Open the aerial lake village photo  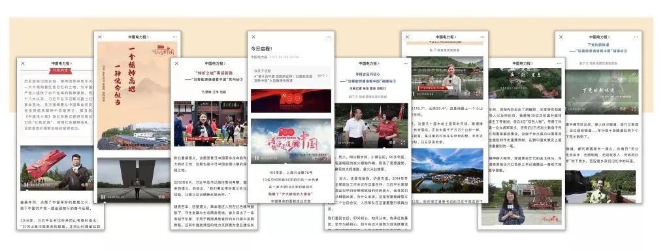448,171
